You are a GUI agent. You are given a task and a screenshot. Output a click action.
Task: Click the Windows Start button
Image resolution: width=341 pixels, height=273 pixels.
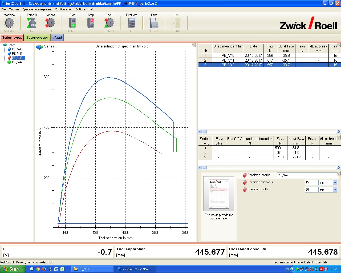pyautogui.click(x=13, y=269)
